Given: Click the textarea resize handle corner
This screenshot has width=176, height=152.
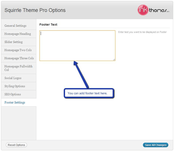Looking at the screenshot, I should point(114,60).
